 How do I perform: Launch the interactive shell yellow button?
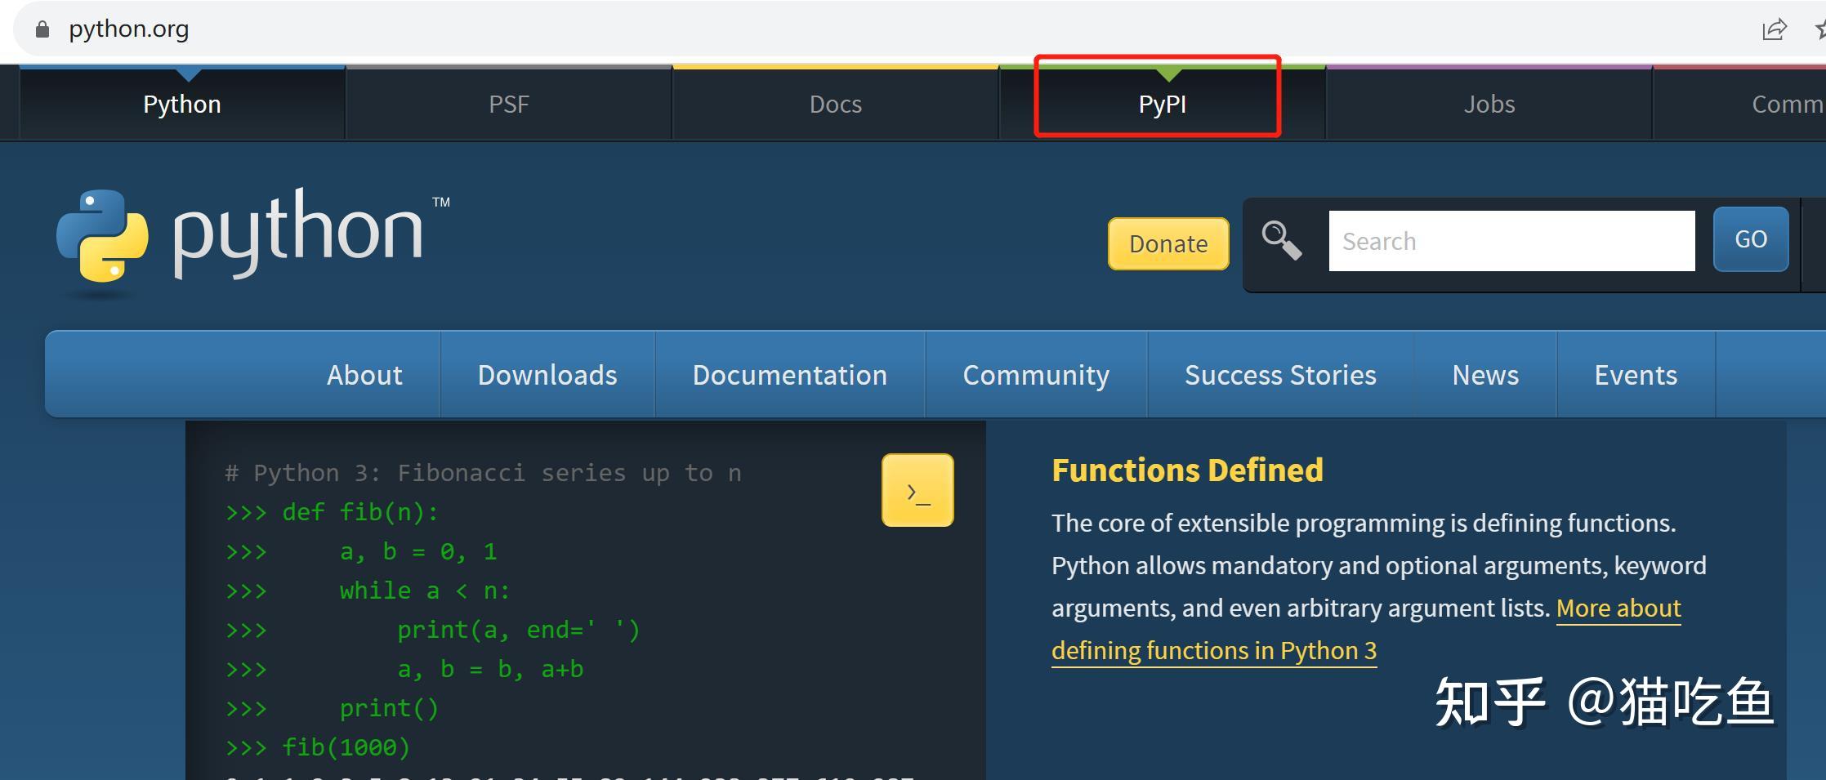[917, 490]
